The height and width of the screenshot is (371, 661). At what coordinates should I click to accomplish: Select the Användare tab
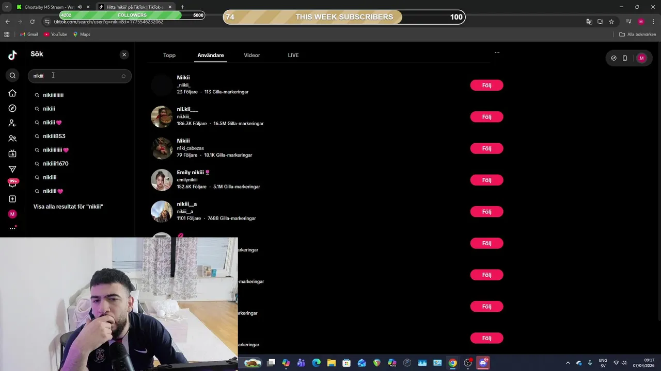tap(211, 55)
